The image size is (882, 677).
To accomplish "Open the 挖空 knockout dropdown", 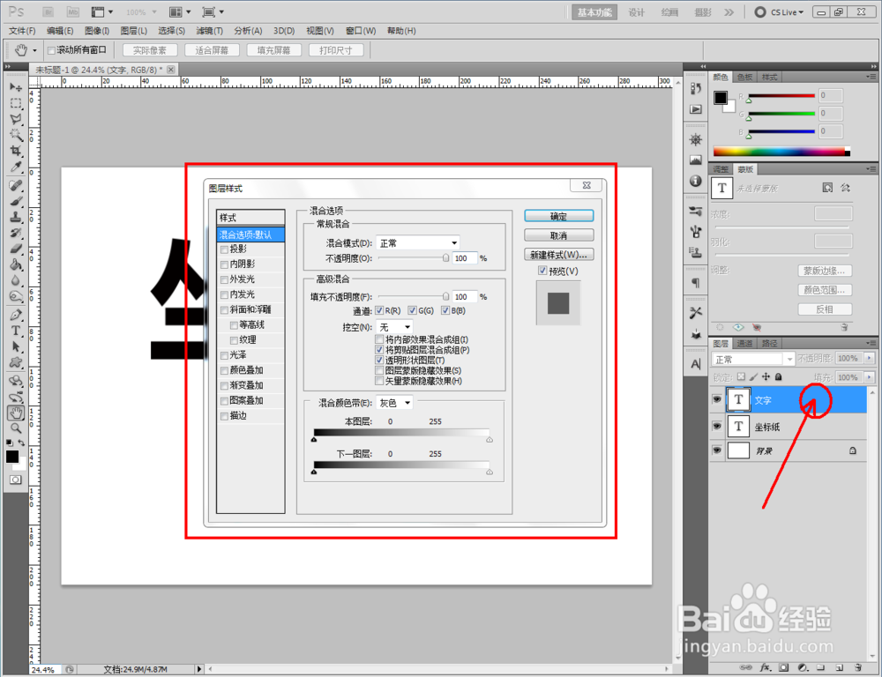I will click(393, 326).
